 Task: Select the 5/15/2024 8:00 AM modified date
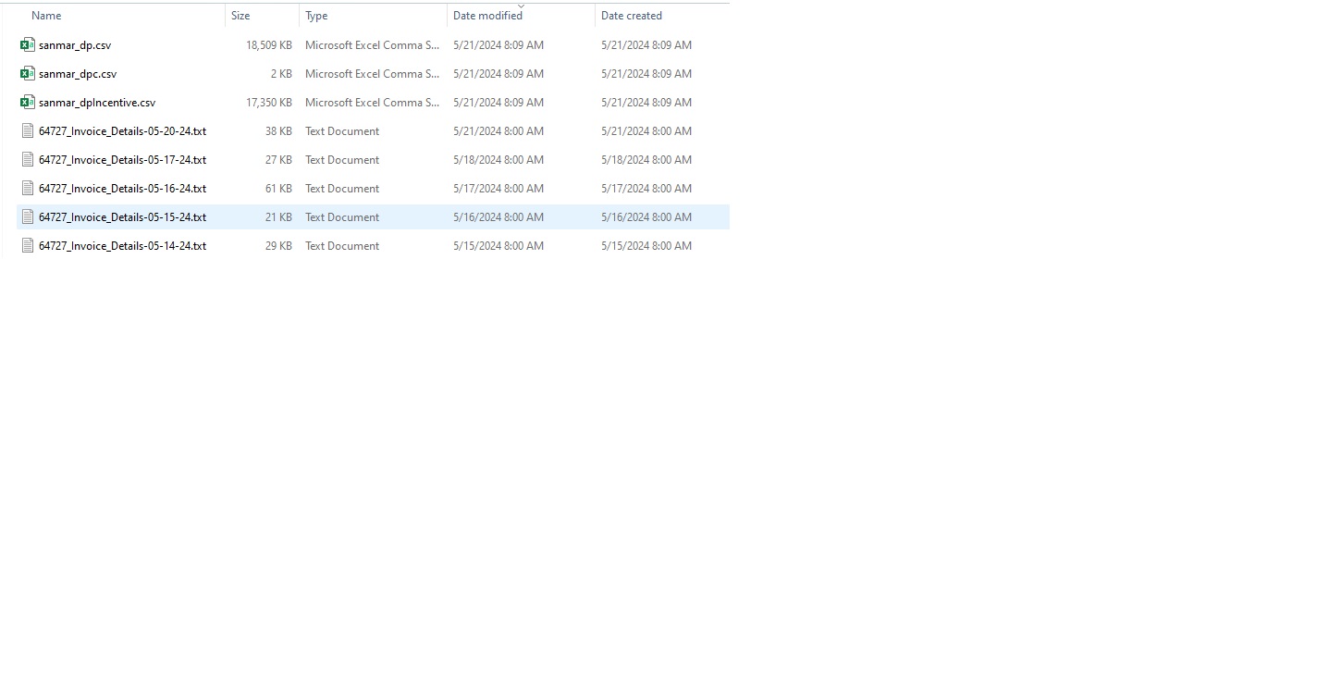click(x=498, y=246)
